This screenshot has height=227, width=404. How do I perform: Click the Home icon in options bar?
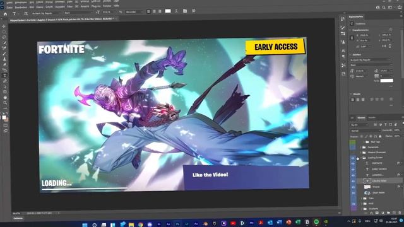5,14
